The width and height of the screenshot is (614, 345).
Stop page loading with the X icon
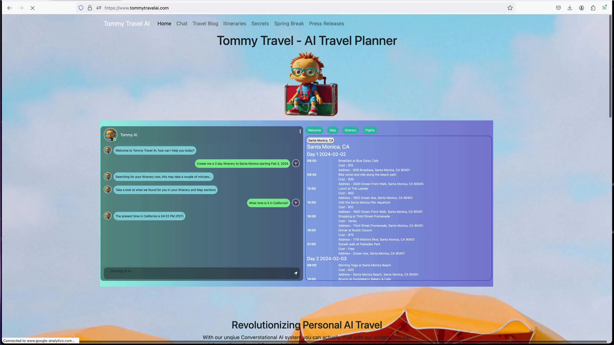33,8
